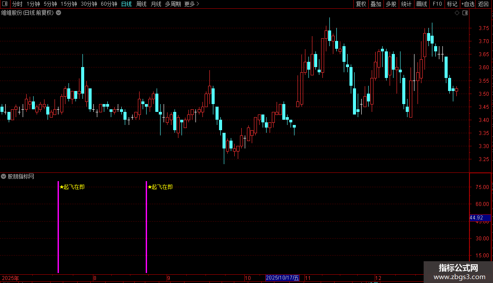This screenshot has width=493, height=283.
Task: Click the 3.75 price axis label
Action: tap(484, 28)
